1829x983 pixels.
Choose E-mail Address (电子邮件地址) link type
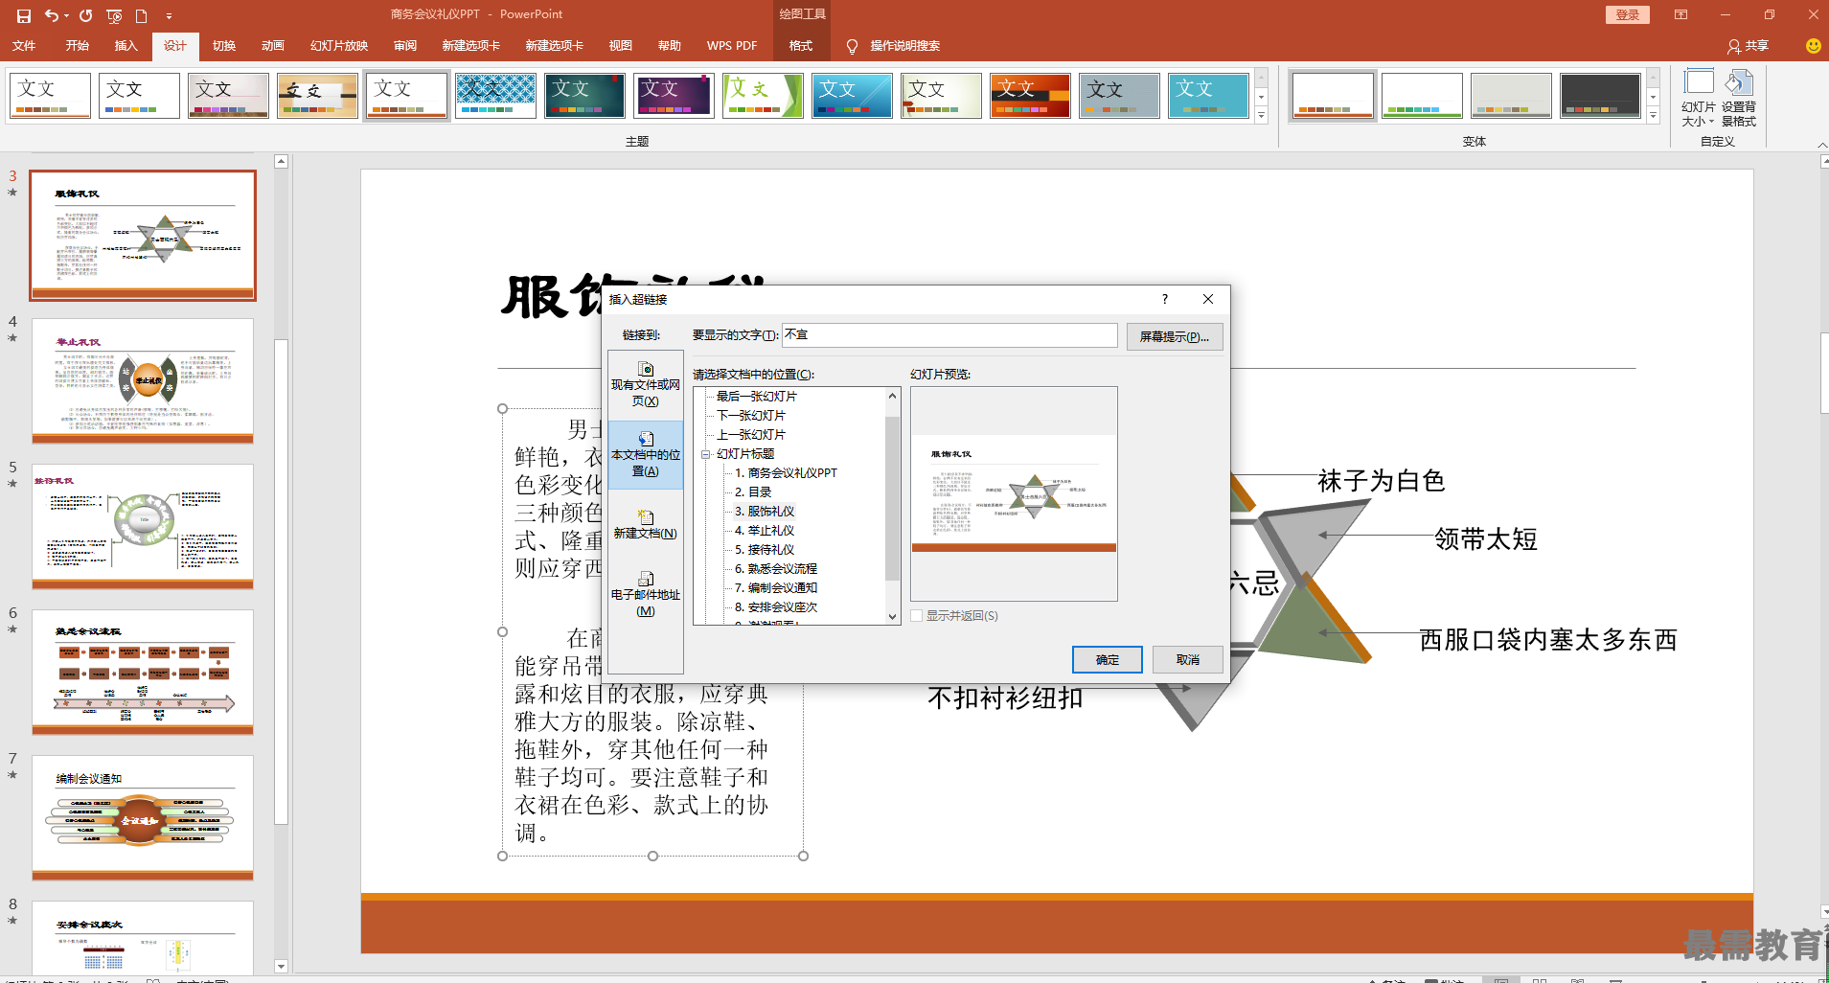[x=646, y=594]
